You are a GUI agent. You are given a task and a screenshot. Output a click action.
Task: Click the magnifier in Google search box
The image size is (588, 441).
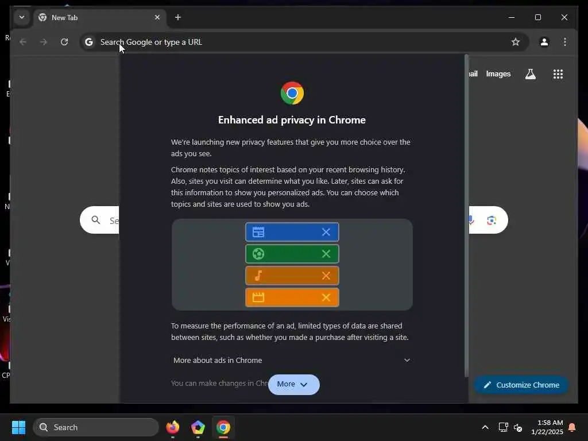(x=96, y=220)
